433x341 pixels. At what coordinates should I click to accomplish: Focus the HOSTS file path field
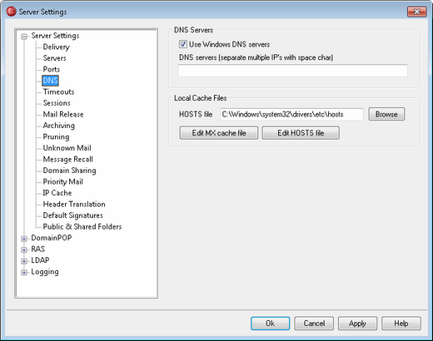tap(291, 114)
